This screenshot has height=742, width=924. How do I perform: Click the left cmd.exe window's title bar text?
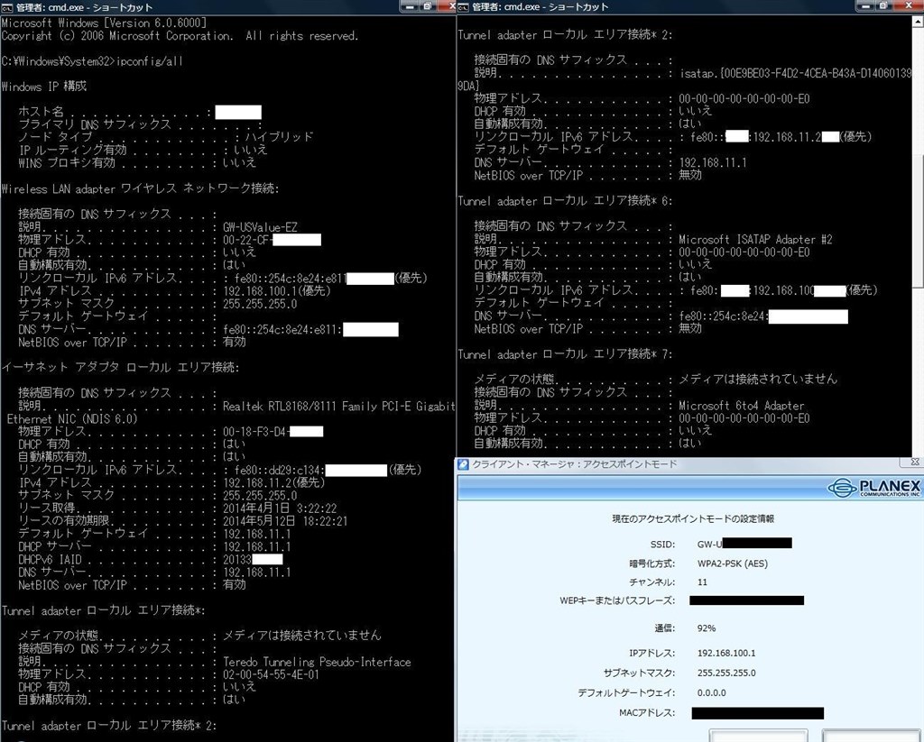(84, 7)
